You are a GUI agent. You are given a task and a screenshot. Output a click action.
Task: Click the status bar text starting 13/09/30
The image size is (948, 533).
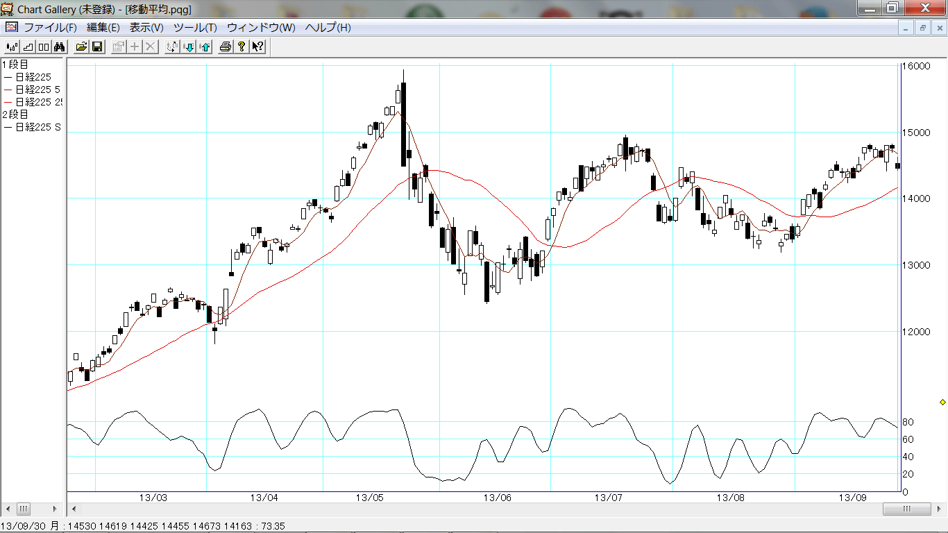(x=143, y=527)
